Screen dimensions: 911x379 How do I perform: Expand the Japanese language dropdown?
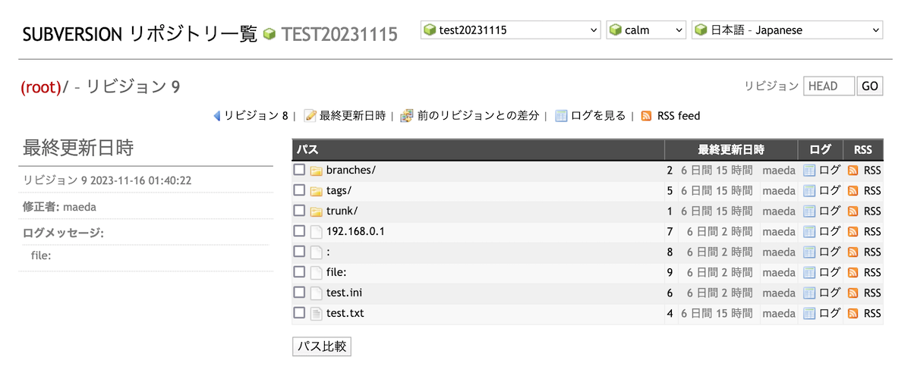(x=787, y=30)
